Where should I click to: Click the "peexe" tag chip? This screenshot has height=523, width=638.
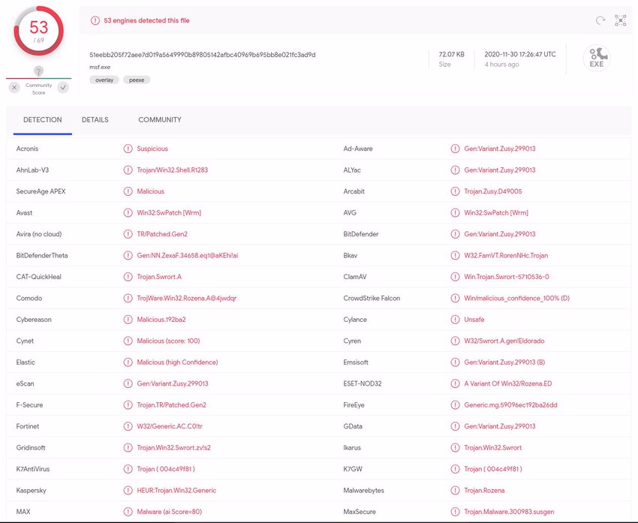137,80
